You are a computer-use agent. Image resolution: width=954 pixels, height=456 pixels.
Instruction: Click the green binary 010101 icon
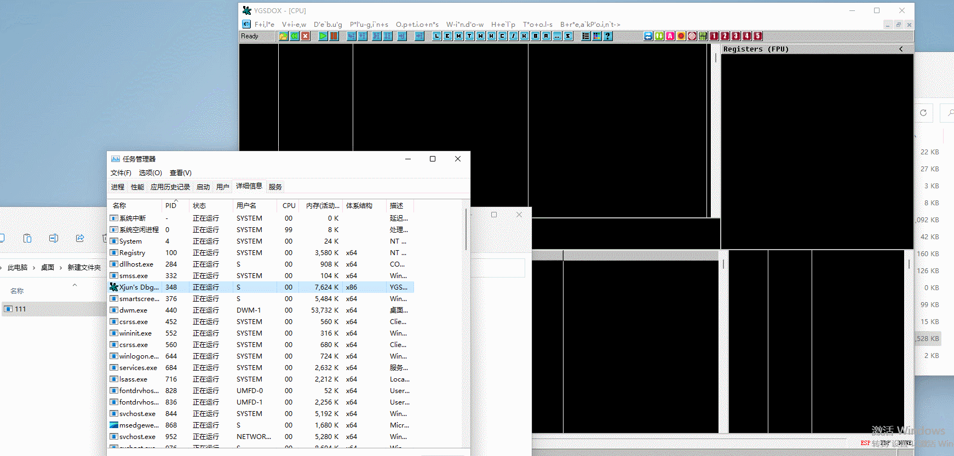point(703,36)
